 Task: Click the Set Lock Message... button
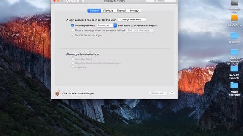coord(139,31)
